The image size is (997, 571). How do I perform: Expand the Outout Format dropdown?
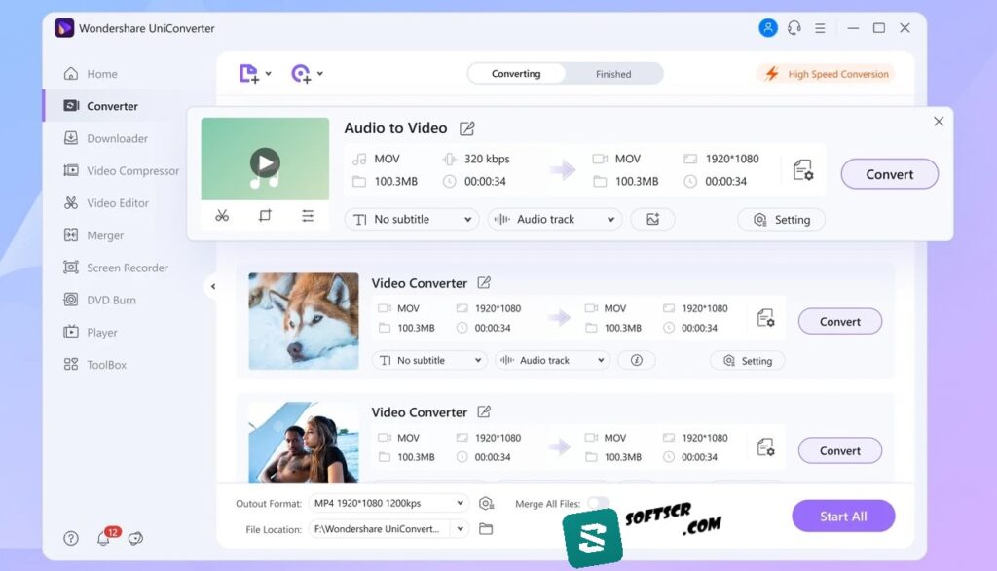[x=389, y=503]
